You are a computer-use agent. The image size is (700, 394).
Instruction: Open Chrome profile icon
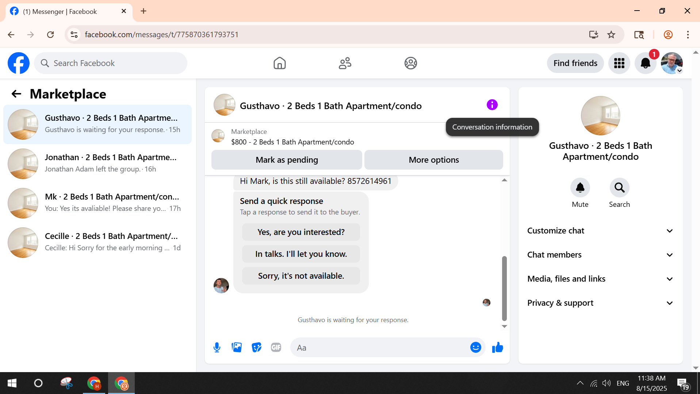[668, 35]
